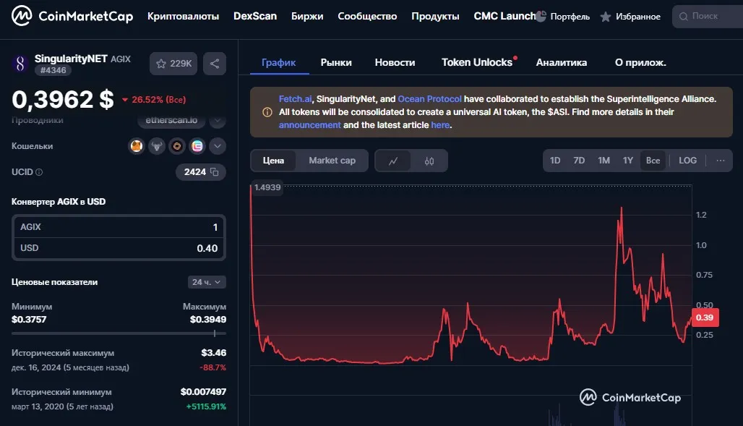Set chart range to 7D

pyautogui.click(x=579, y=161)
